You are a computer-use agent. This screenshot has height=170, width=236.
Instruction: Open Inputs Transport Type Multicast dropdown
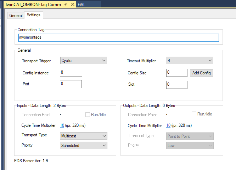pos(84,136)
